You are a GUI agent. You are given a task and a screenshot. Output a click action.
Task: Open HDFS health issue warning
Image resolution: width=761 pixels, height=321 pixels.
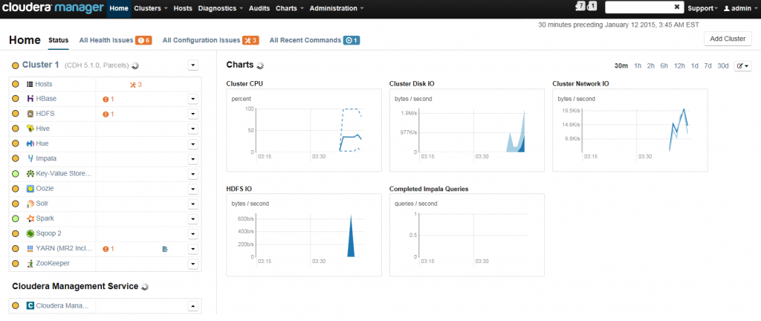pos(108,114)
